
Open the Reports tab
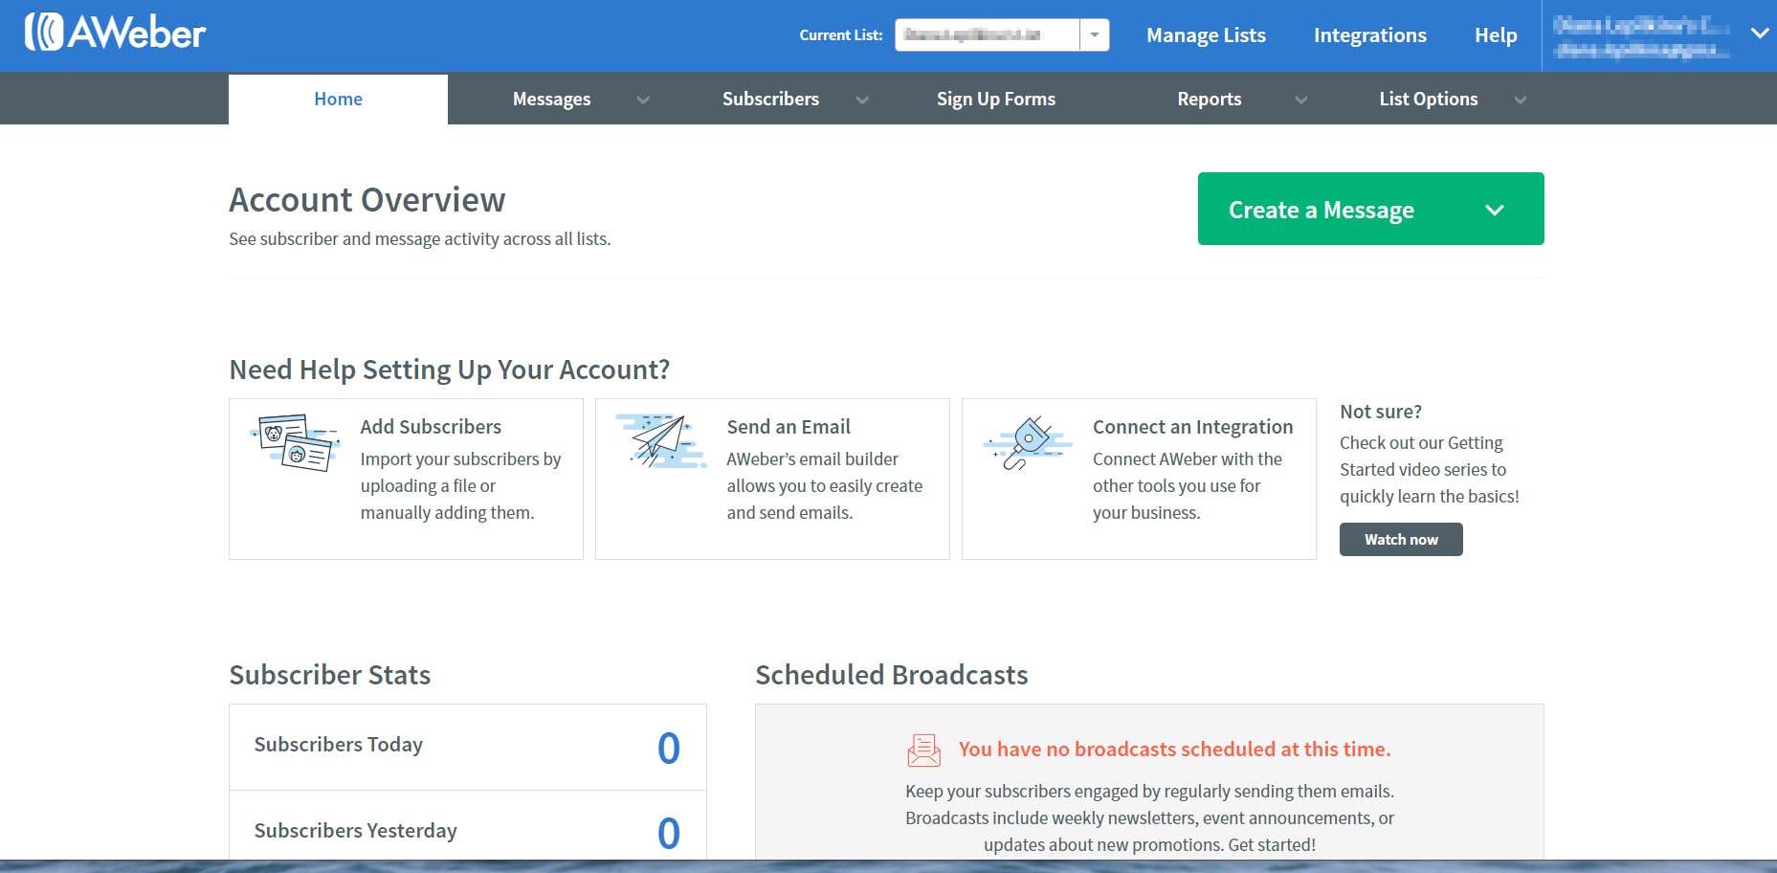coord(1209,100)
